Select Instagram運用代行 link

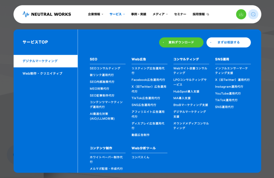tap(229, 87)
